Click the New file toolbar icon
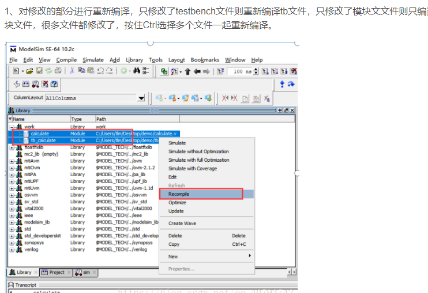The height and width of the screenshot is (293, 428). (x=16, y=71)
